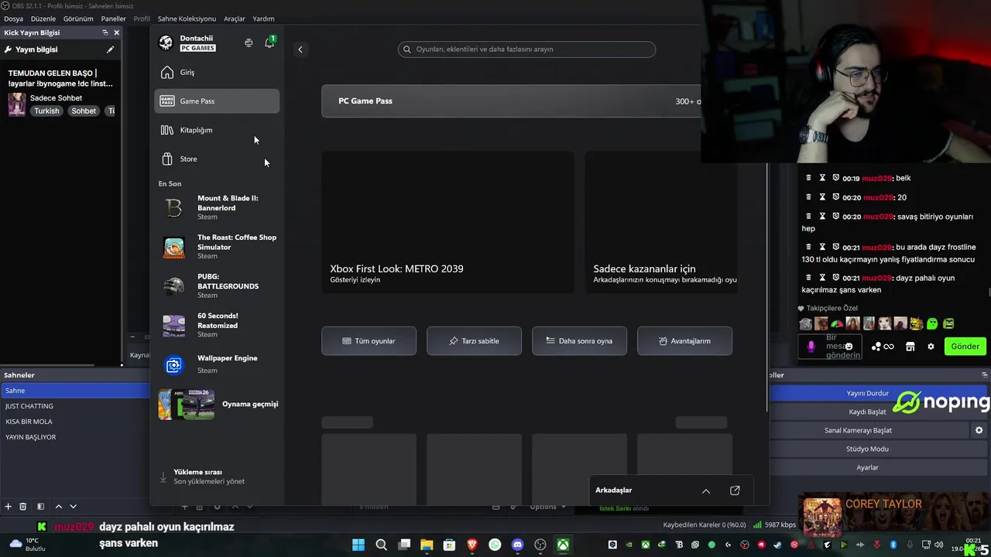The image size is (991, 557).
Task: Click the purple microphone icon in chat
Action: coord(811,347)
